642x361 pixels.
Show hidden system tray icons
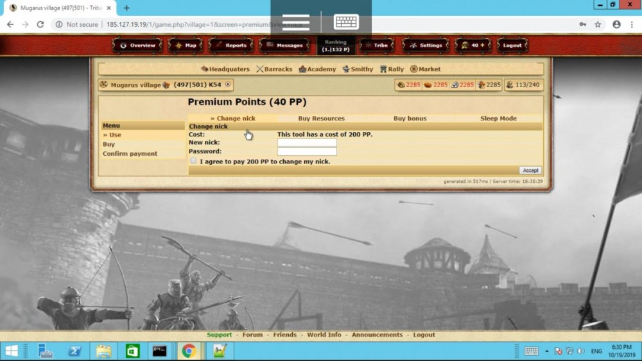tap(547, 351)
